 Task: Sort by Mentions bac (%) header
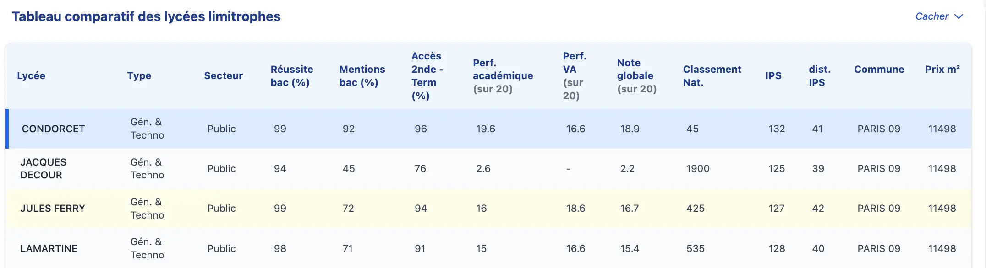click(362, 75)
